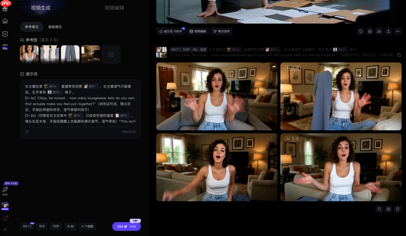
Task: Click the rocking horse logo icon
Action: [5, 9]
